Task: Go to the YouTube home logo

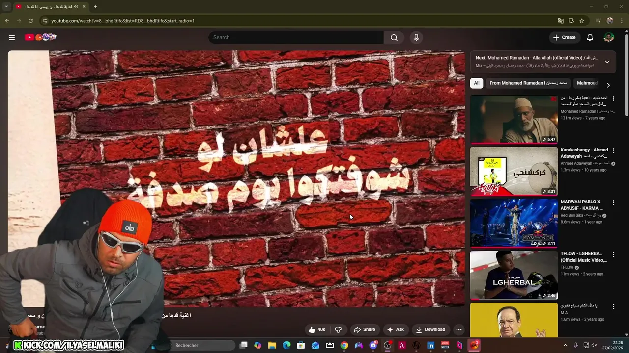Action: pyautogui.click(x=40, y=37)
